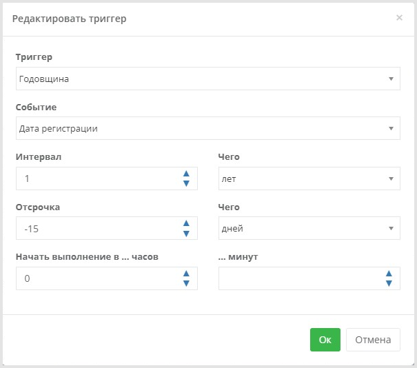This screenshot has width=417, height=368.
Task: Expand the interval unit dropdown showing лет
Action: pyautogui.click(x=309, y=178)
